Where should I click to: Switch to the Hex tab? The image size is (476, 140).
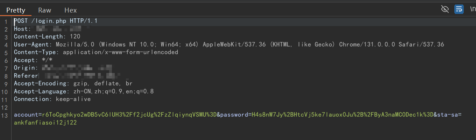tap(71, 10)
